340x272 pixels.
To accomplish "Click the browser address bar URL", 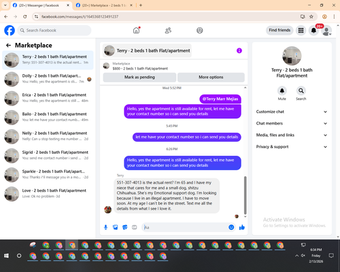I will point(80,16).
